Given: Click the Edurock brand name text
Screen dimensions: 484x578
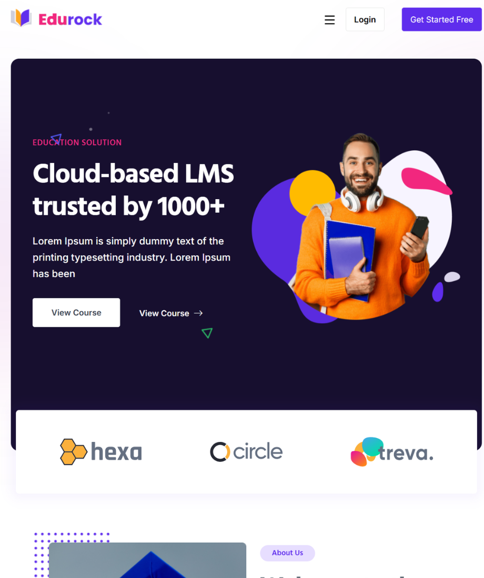Looking at the screenshot, I should coord(70,19).
